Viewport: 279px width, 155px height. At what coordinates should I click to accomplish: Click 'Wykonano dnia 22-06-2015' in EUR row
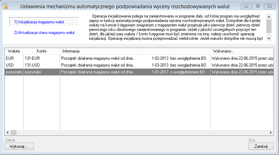(x=242, y=58)
